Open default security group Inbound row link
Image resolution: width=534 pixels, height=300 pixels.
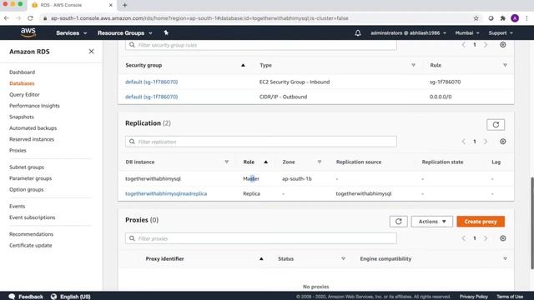tap(151, 82)
